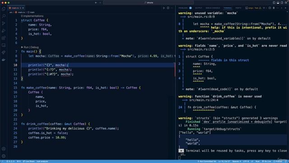The height and width of the screenshot is (163, 289).
Task: Click the src/main.rs:2:5 link in terminal
Action: coord(201,49)
